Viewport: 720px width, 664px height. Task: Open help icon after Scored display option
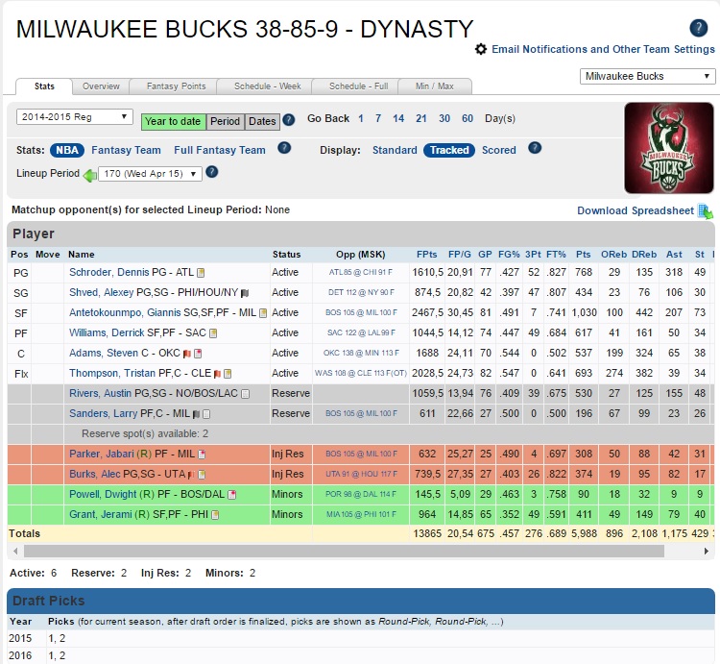[535, 148]
